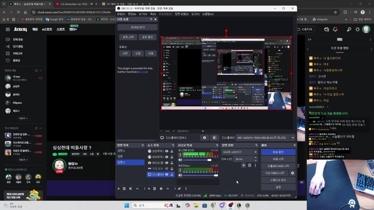Image resolution: width=374 pixels, height=210 pixels.
Task: Open source properties gear icon in sources panel
Action: pos(161,189)
